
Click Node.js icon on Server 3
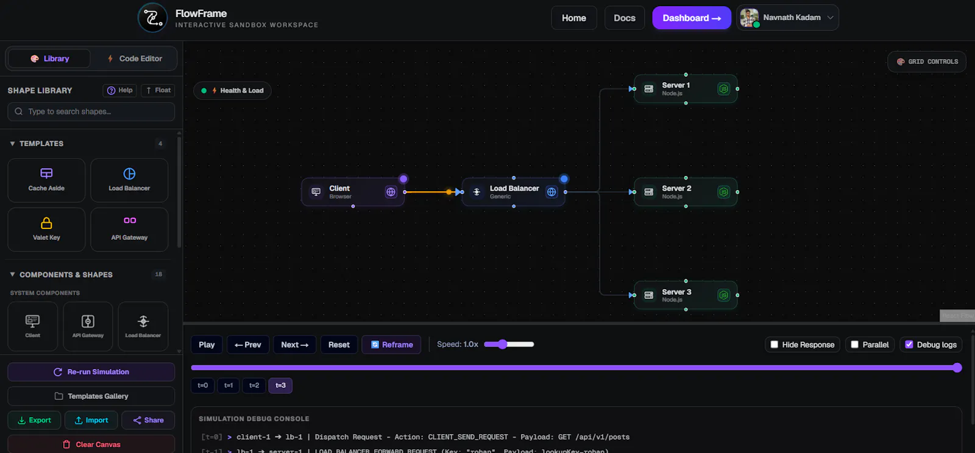[723, 295]
